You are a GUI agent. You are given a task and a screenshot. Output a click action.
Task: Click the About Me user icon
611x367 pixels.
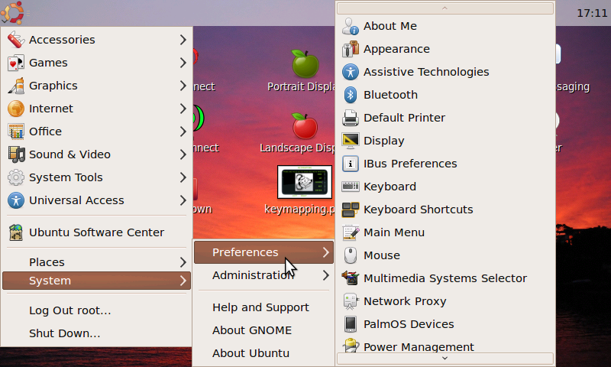pyautogui.click(x=351, y=26)
